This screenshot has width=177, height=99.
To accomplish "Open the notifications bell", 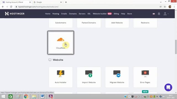I will pos(159,14).
